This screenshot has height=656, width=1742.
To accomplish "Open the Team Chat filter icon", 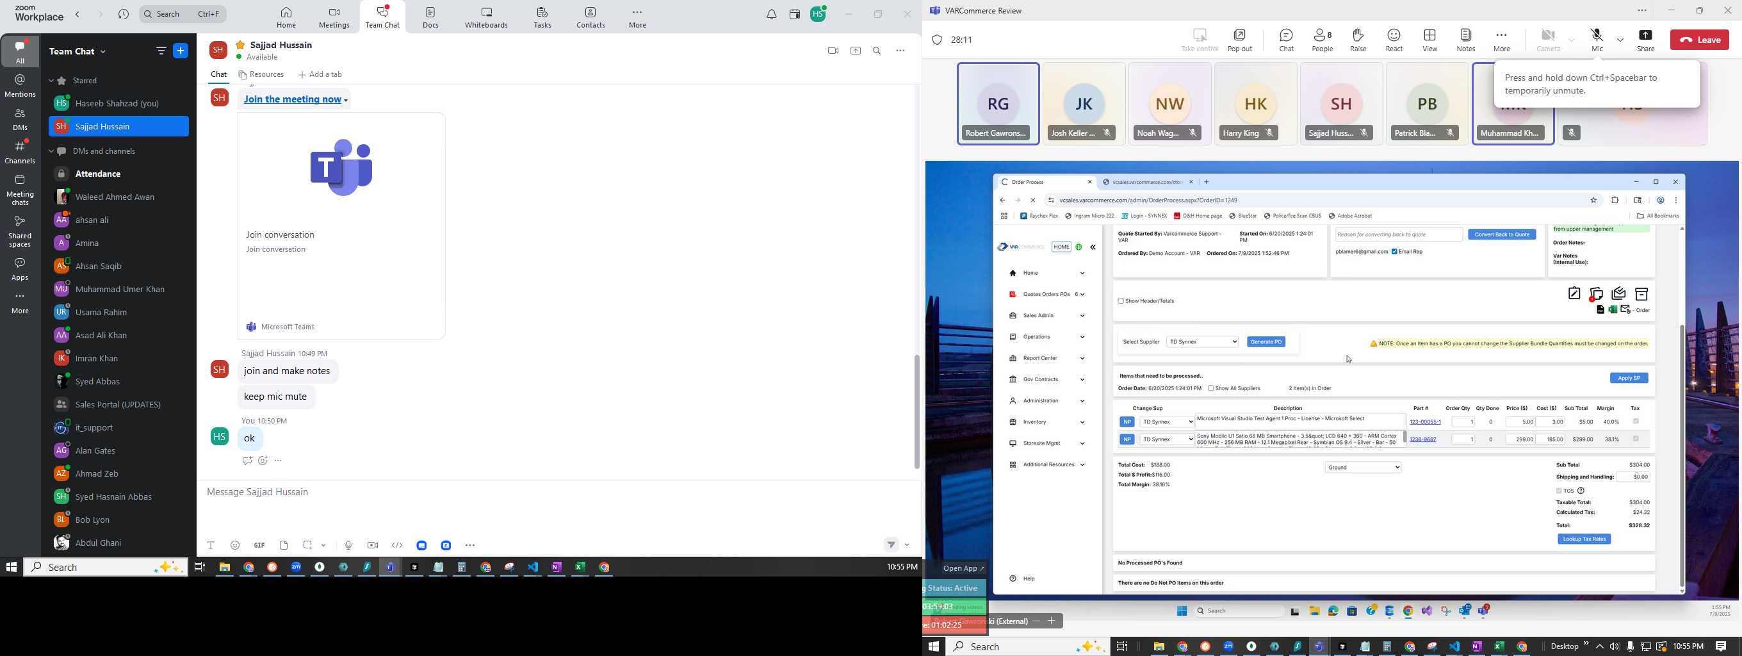I will click(161, 51).
